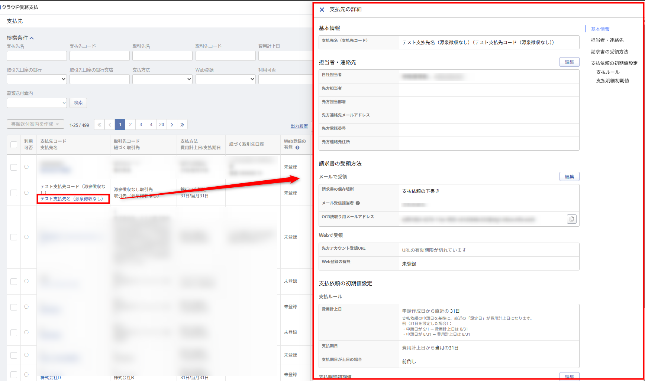645x381 pixels.
Task: Click the help icon next to メール受信担当者
Action: pos(358,203)
